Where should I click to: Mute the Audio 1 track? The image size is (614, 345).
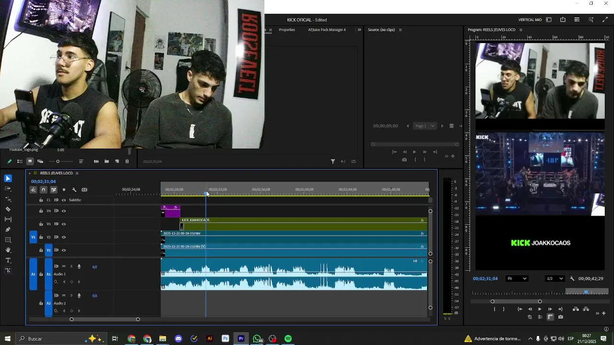point(64,266)
